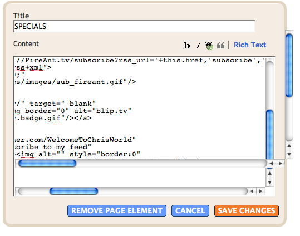This screenshot has height=236, width=300.
Task: Click the outer vertical scrollbar's up arrow
Action: 289,146
